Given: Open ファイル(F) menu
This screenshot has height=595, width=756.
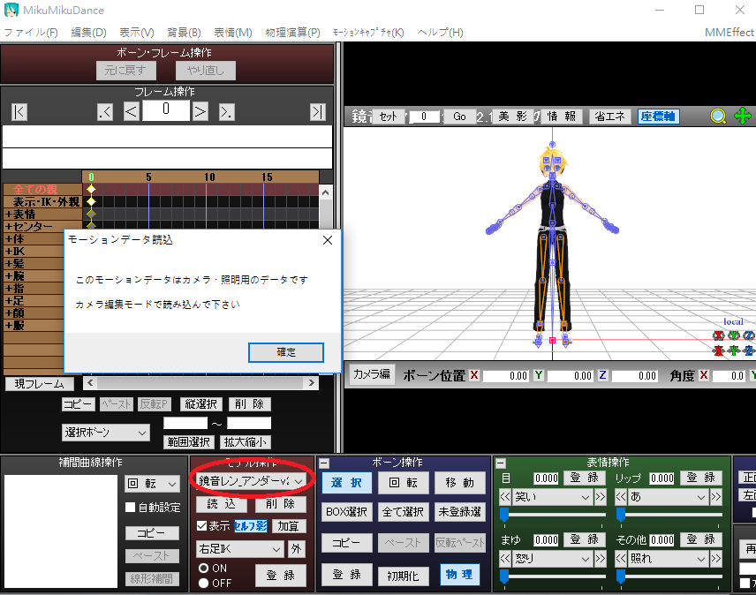Looking at the screenshot, I should (x=31, y=33).
